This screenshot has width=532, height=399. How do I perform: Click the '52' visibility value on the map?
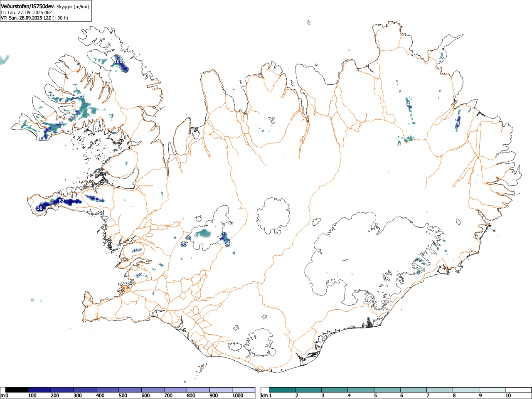click(x=62, y=201)
